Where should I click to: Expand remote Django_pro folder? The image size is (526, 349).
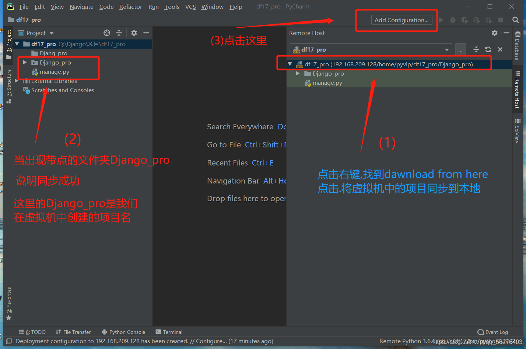pos(298,73)
